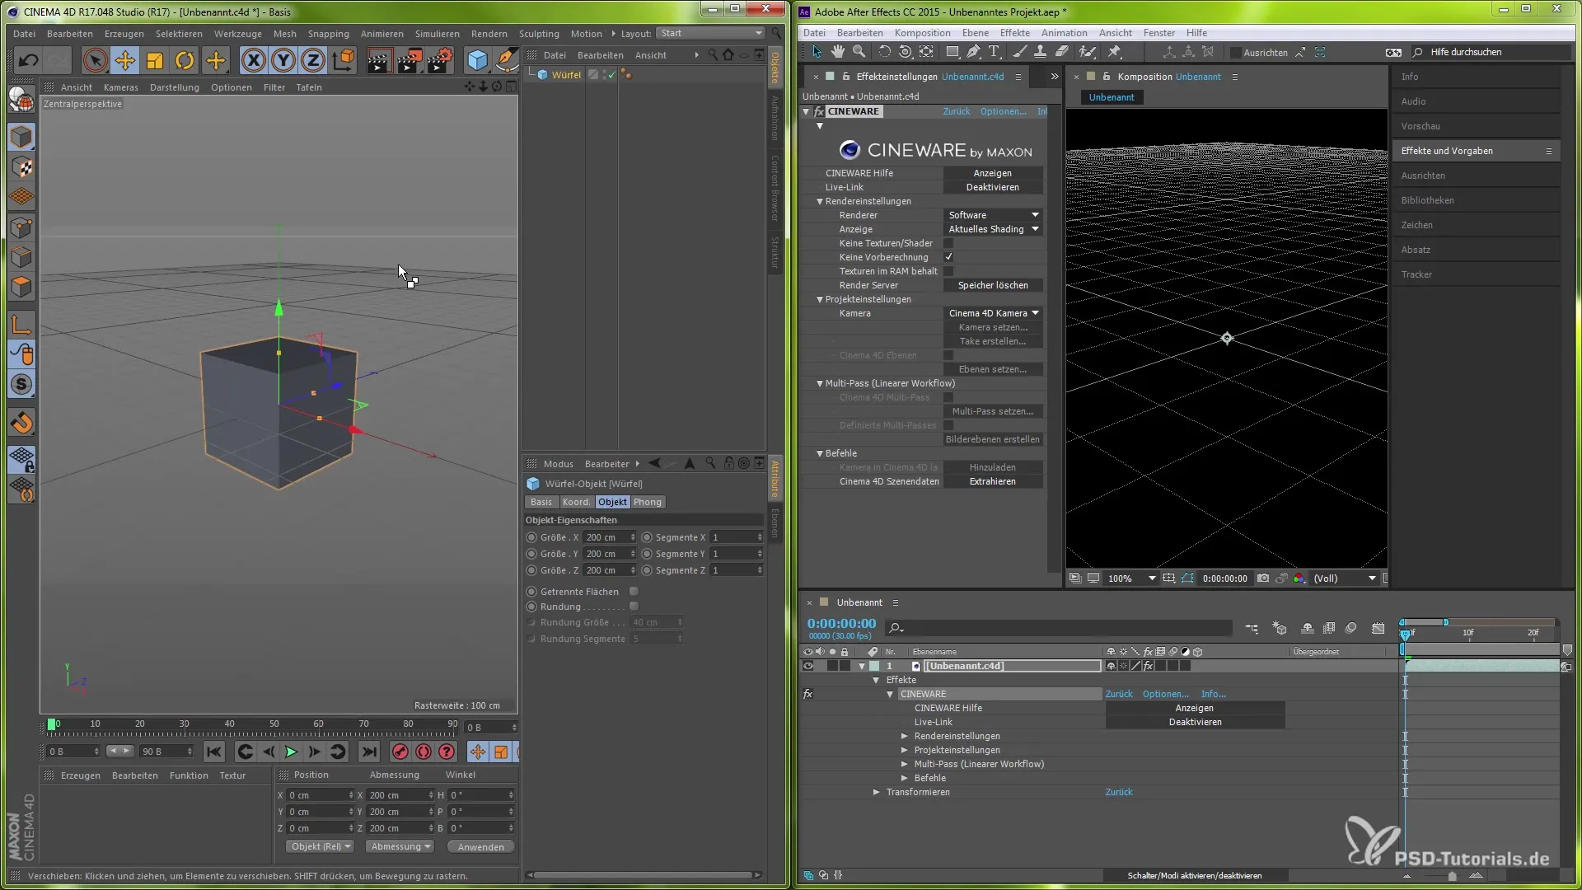Image resolution: width=1582 pixels, height=890 pixels.
Task: Click the Extrahieren button
Action: point(993,481)
